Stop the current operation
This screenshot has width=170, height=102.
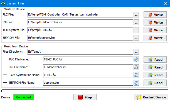(85, 97)
